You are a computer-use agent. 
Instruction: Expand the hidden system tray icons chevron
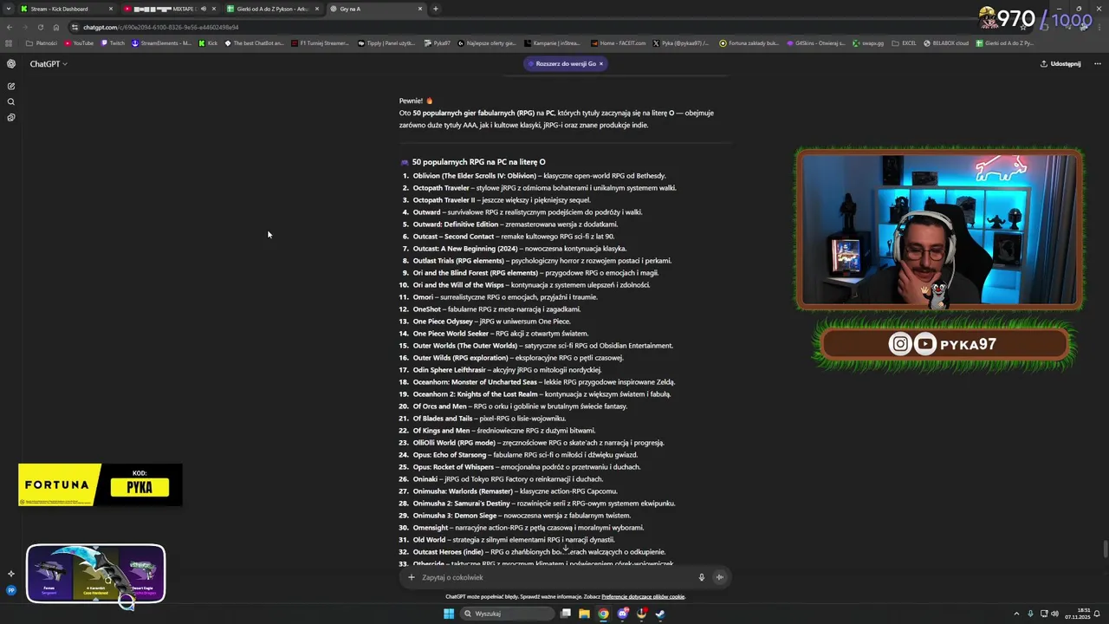(1016, 614)
